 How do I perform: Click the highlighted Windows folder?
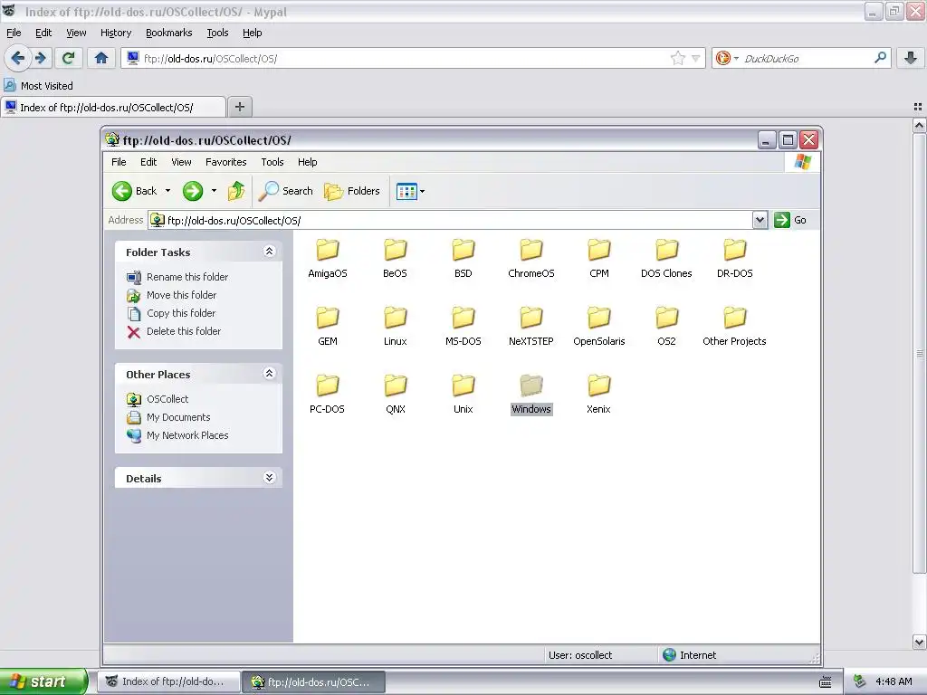(530, 395)
